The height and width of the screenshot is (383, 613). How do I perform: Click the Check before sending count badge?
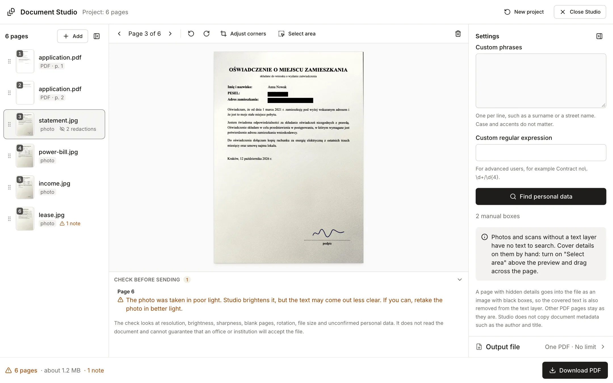tap(187, 280)
